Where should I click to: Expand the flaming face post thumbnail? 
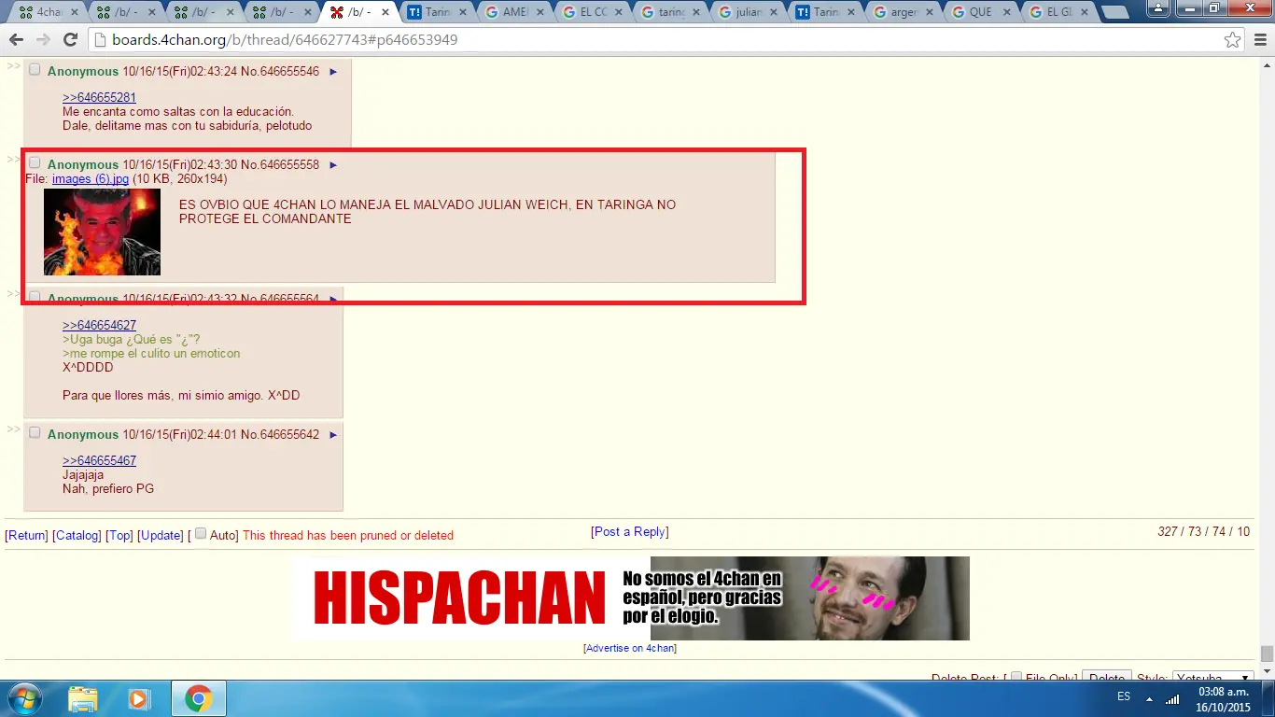click(x=102, y=232)
